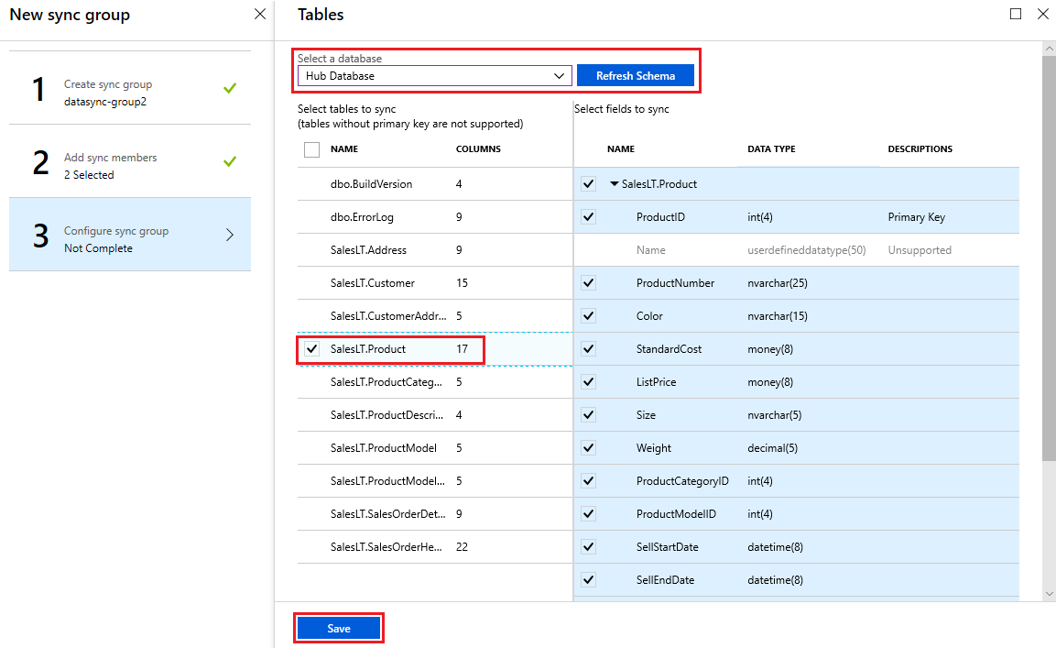
Task: Sort fields by DATA TYPE column header
Action: click(x=771, y=149)
